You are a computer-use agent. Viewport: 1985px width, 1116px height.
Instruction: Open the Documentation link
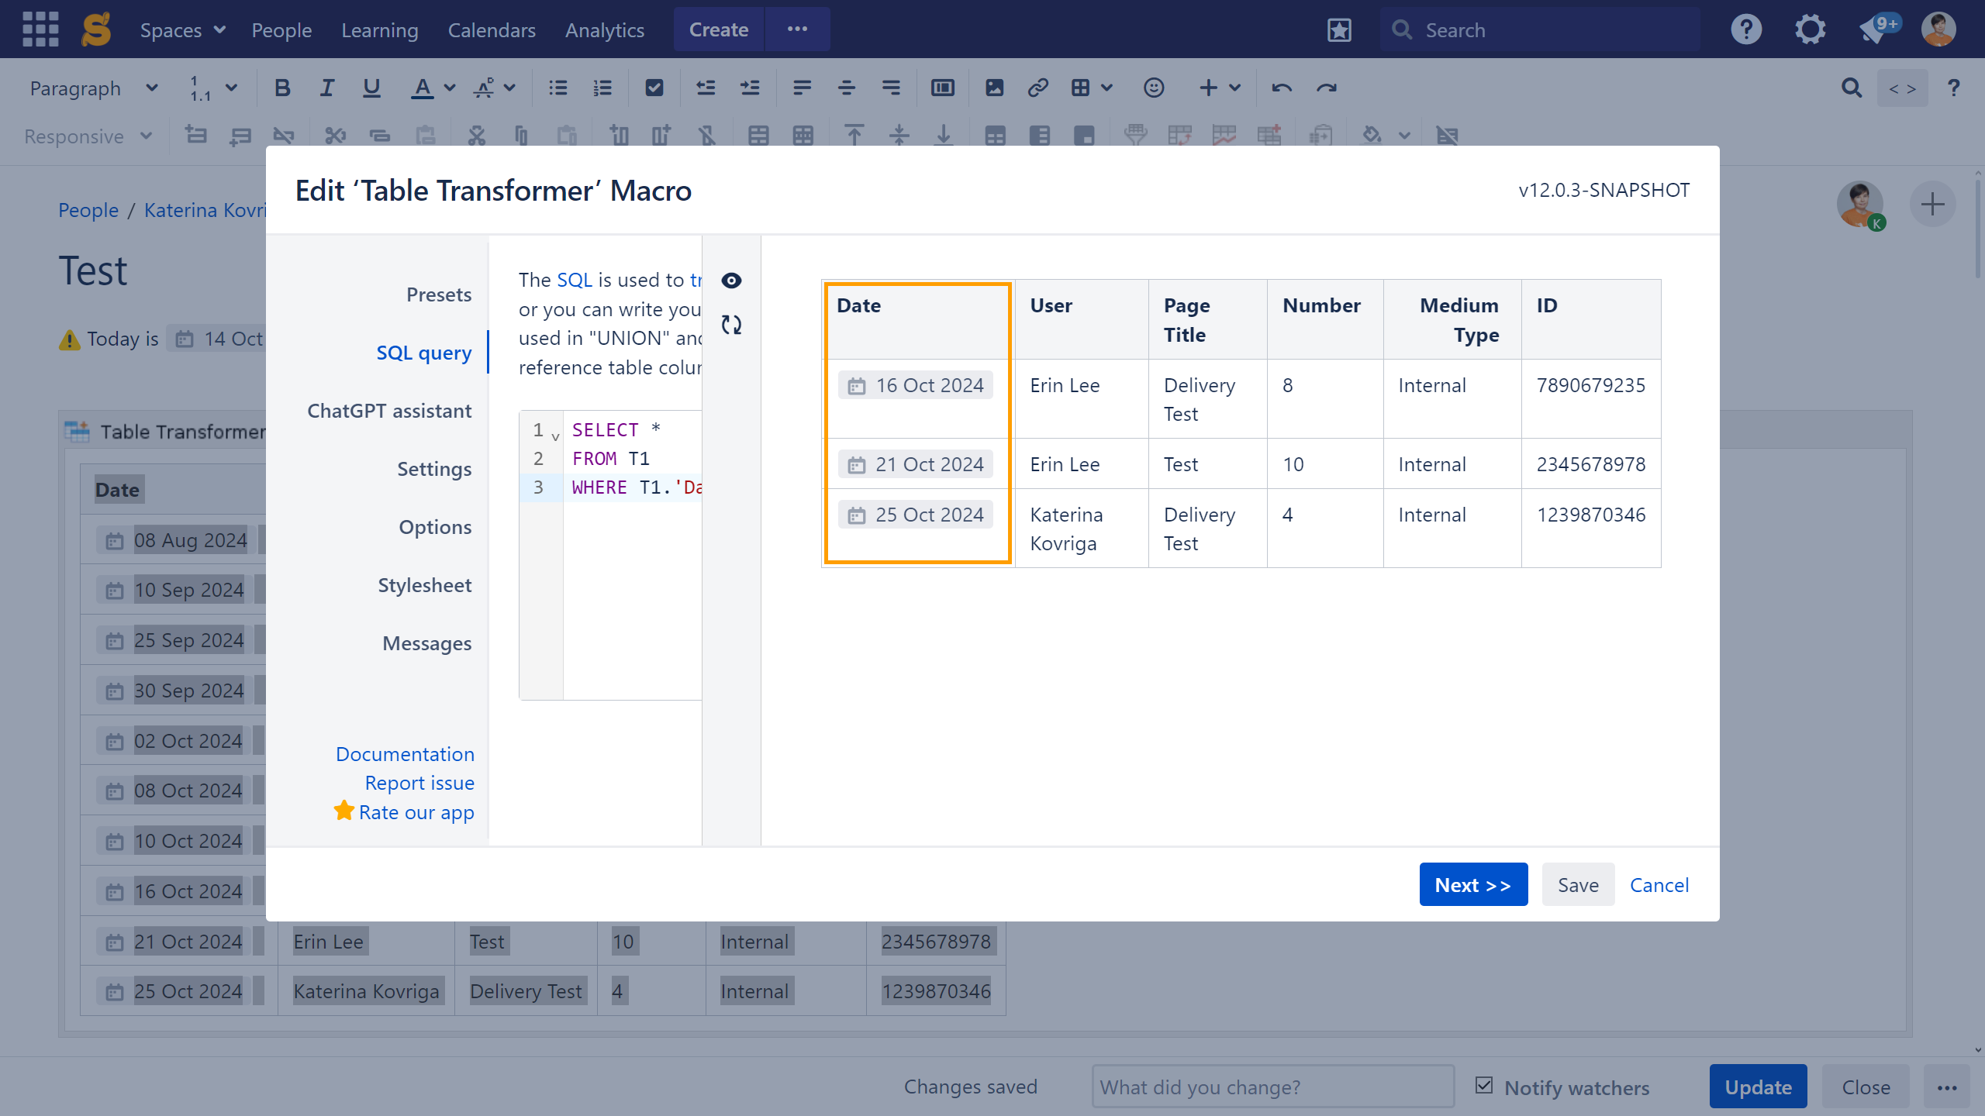[405, 754]
